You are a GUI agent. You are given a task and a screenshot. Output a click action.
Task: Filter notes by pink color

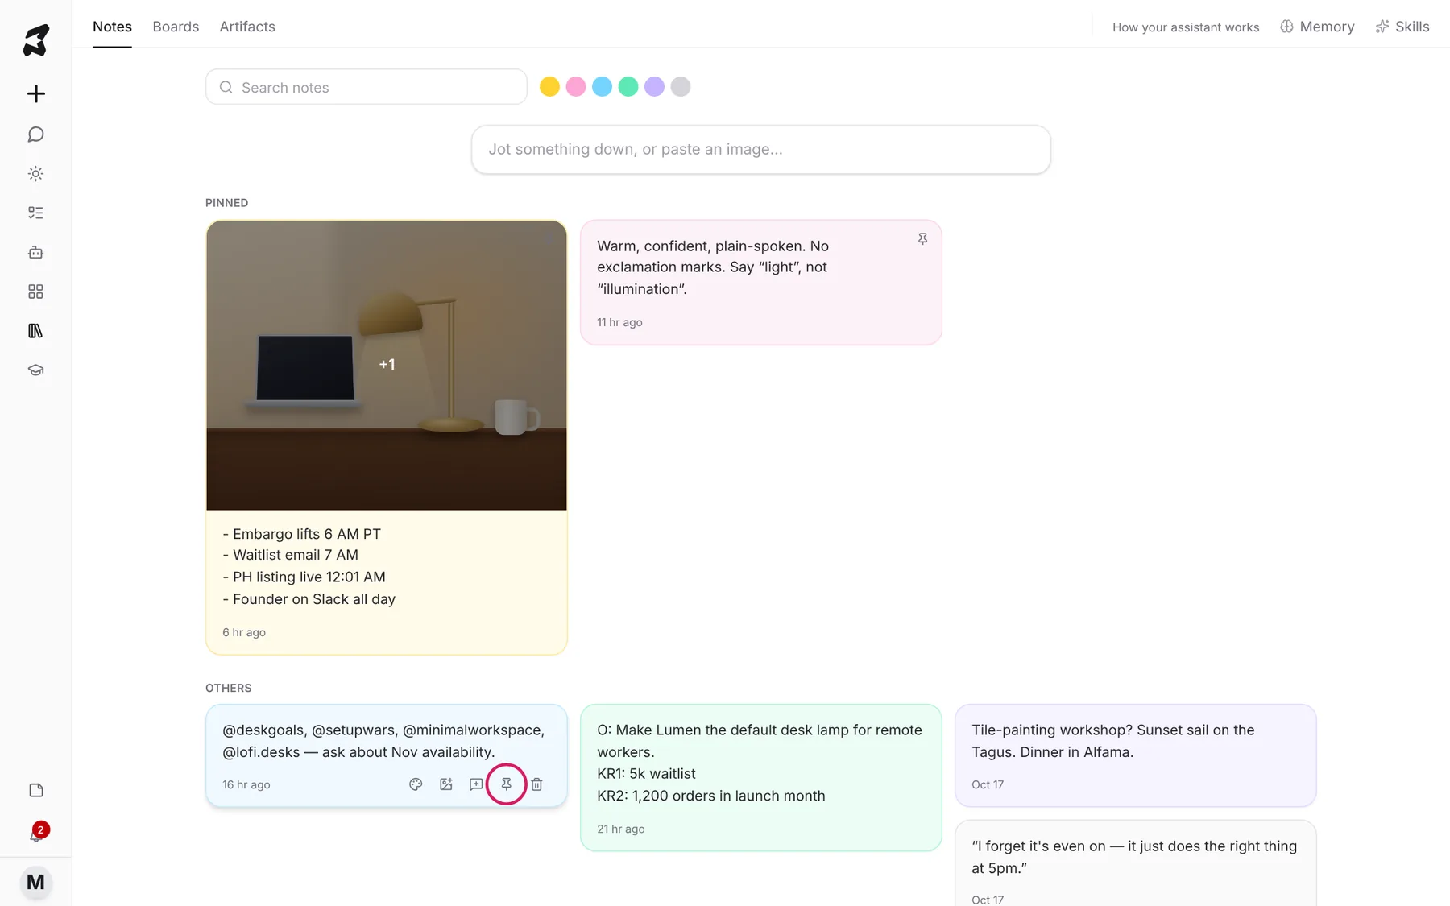click(576, 87)
